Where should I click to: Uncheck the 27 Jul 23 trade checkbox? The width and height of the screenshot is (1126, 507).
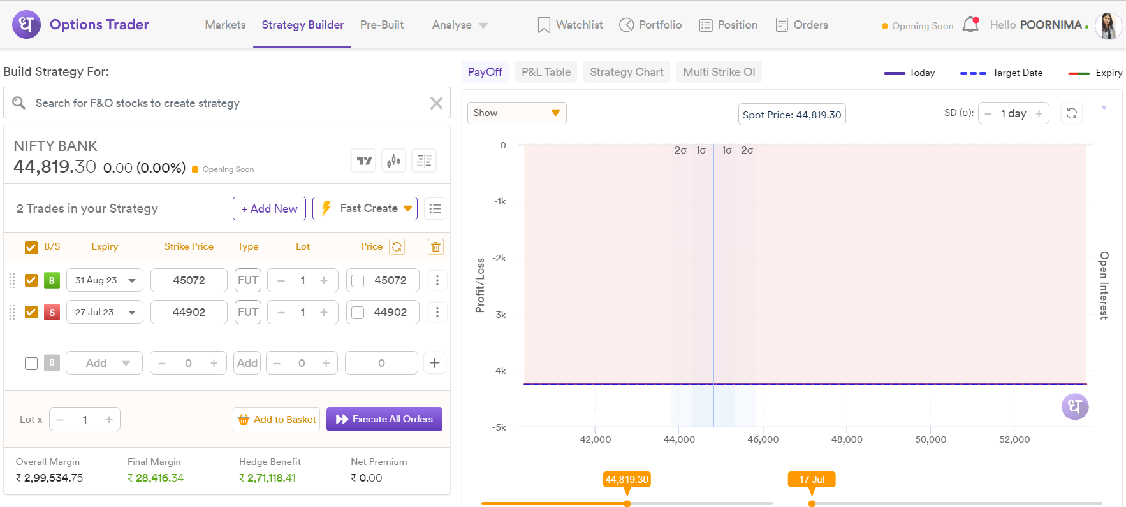(x=31, y=312)
